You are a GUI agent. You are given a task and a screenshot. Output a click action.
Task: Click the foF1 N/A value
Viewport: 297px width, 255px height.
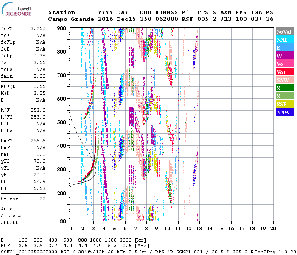(41, 35)
